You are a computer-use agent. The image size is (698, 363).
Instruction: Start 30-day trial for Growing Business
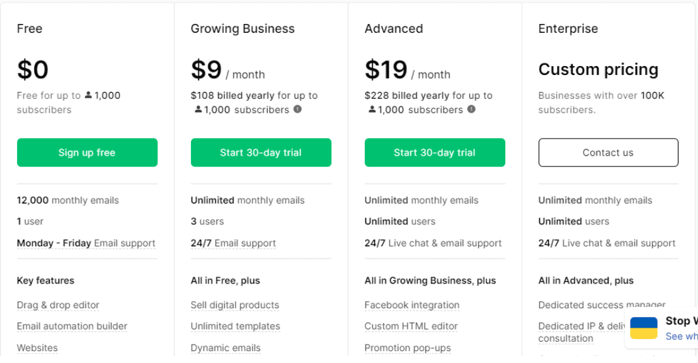[x=261, y=153]
